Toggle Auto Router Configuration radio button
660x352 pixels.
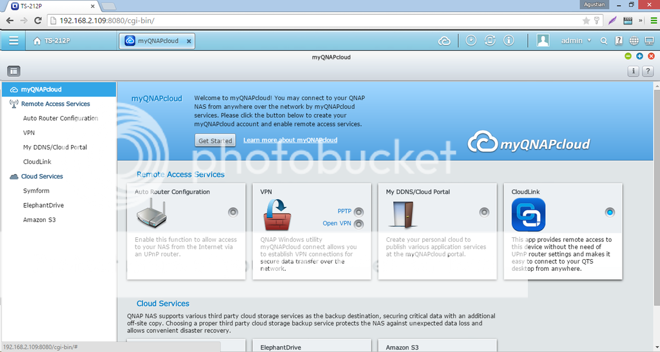[233, 212]
